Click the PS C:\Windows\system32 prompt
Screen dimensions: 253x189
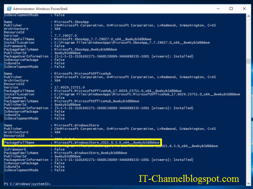[x=27, y=184]
